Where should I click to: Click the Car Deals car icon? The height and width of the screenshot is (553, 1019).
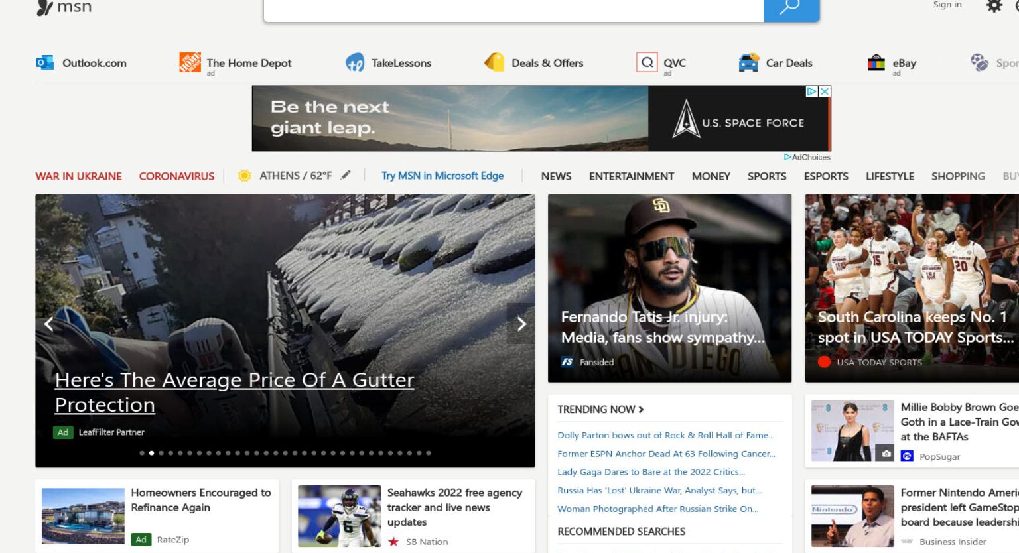[x=749, y=63]
